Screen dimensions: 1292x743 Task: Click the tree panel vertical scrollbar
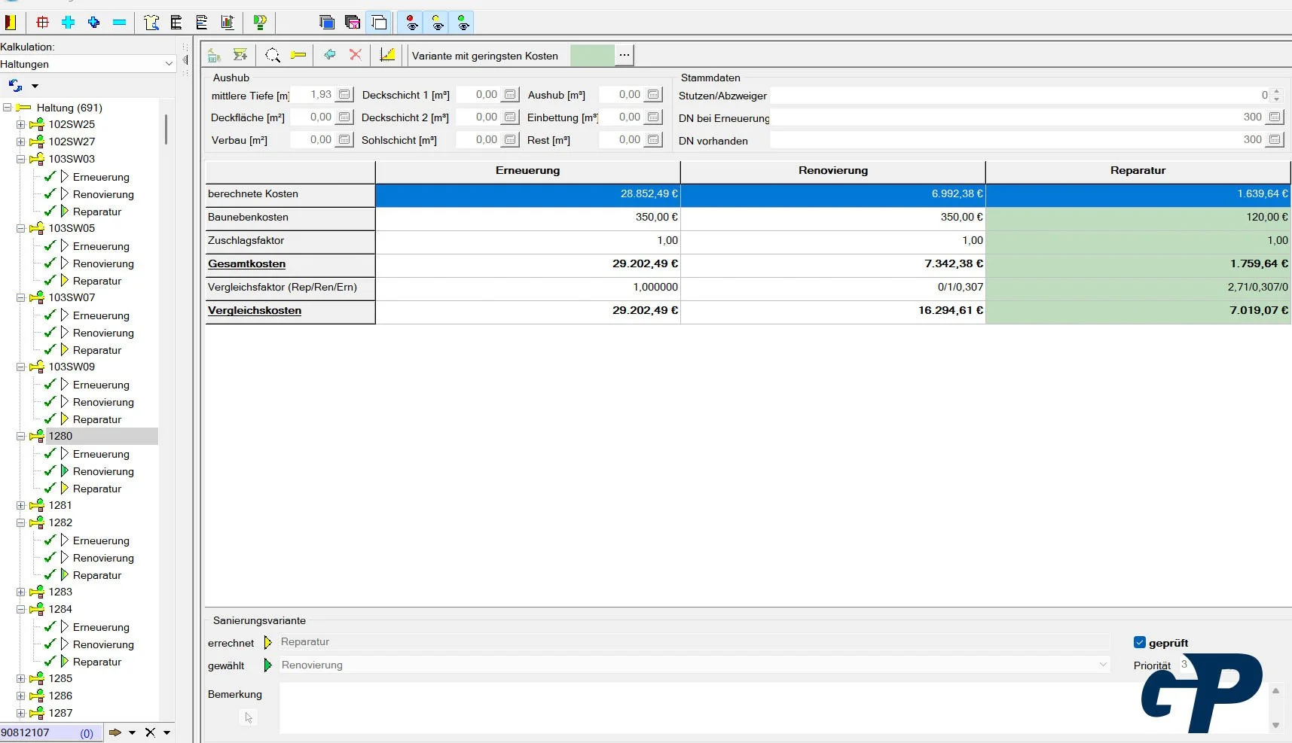(x=166, y=129)
